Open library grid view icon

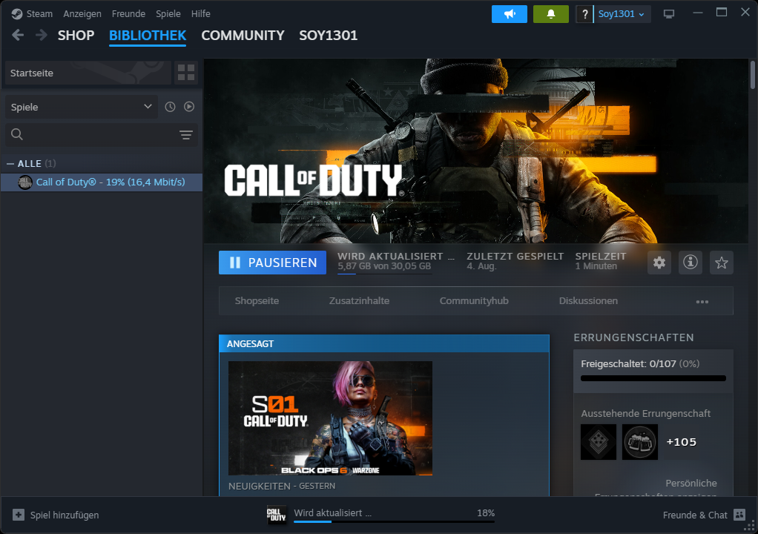[185, 73]
